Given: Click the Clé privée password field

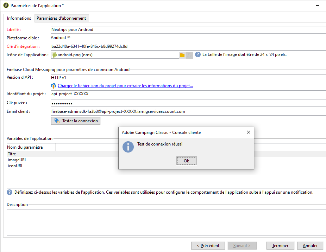Looking at the screenshot, I should pos(188,103).
